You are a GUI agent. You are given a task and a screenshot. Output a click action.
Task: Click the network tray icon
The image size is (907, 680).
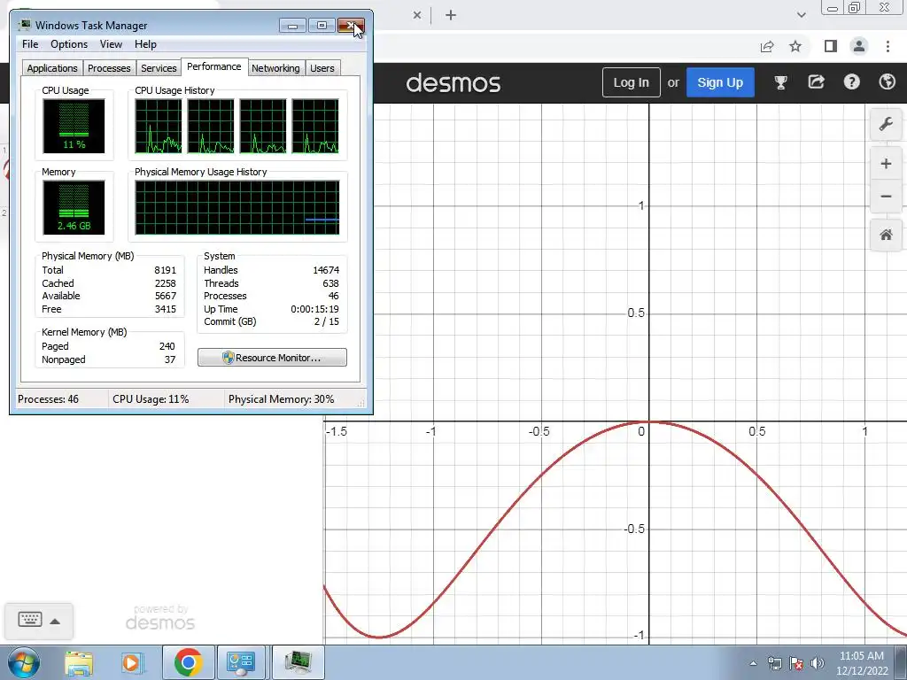pos(774,663)
